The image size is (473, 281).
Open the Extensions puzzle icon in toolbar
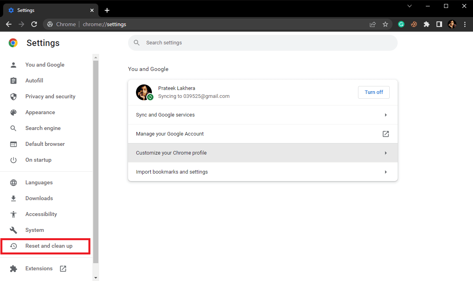(427, 24)
